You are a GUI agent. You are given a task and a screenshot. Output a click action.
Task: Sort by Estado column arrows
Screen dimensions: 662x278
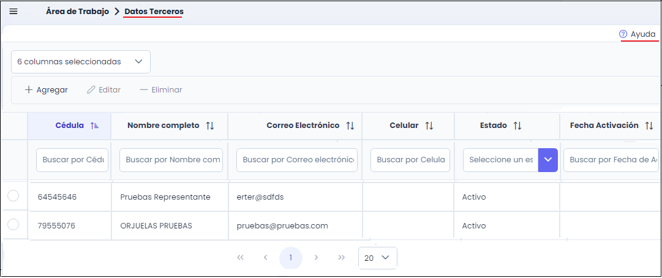517,126
